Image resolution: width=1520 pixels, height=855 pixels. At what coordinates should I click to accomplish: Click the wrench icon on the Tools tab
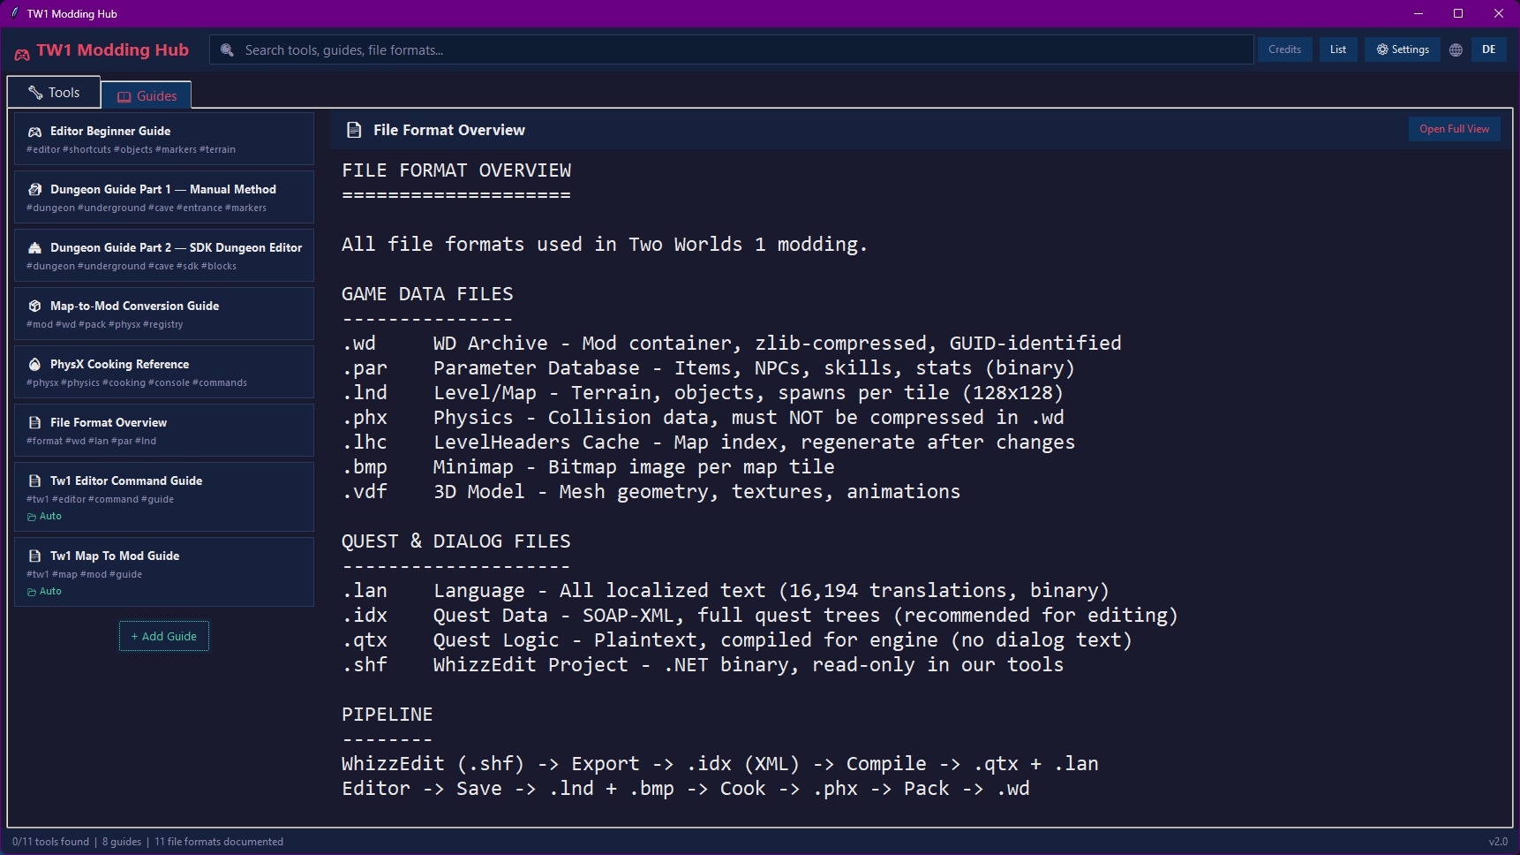click(x=35, y=93)
